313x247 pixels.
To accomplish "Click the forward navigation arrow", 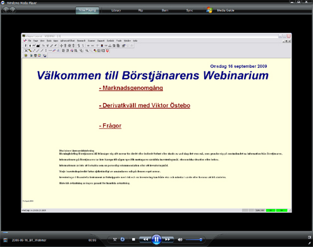I will (13, 9).
